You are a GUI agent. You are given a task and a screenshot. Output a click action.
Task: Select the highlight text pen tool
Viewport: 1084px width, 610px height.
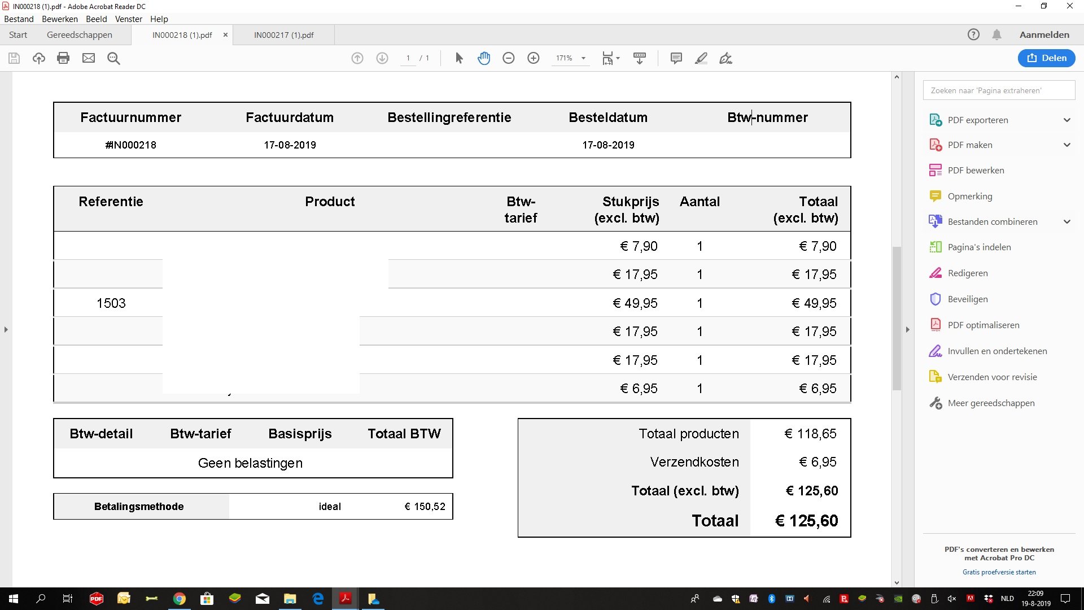click(x=701, y=58)
